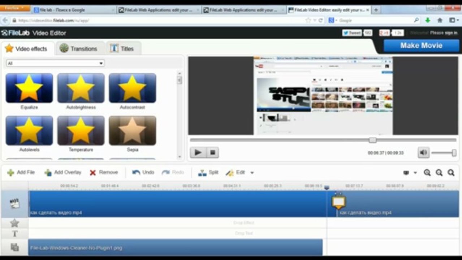Stop the video playback
Screen dimensions: 462x260
tap(212, 152)
